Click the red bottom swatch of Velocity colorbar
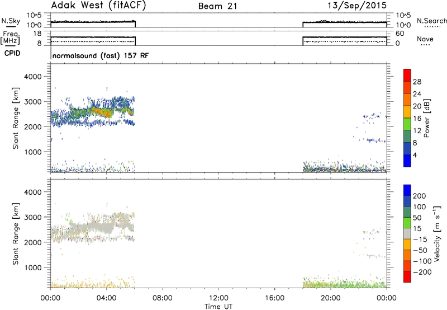 pyautogui.click(x=407, y=277)
